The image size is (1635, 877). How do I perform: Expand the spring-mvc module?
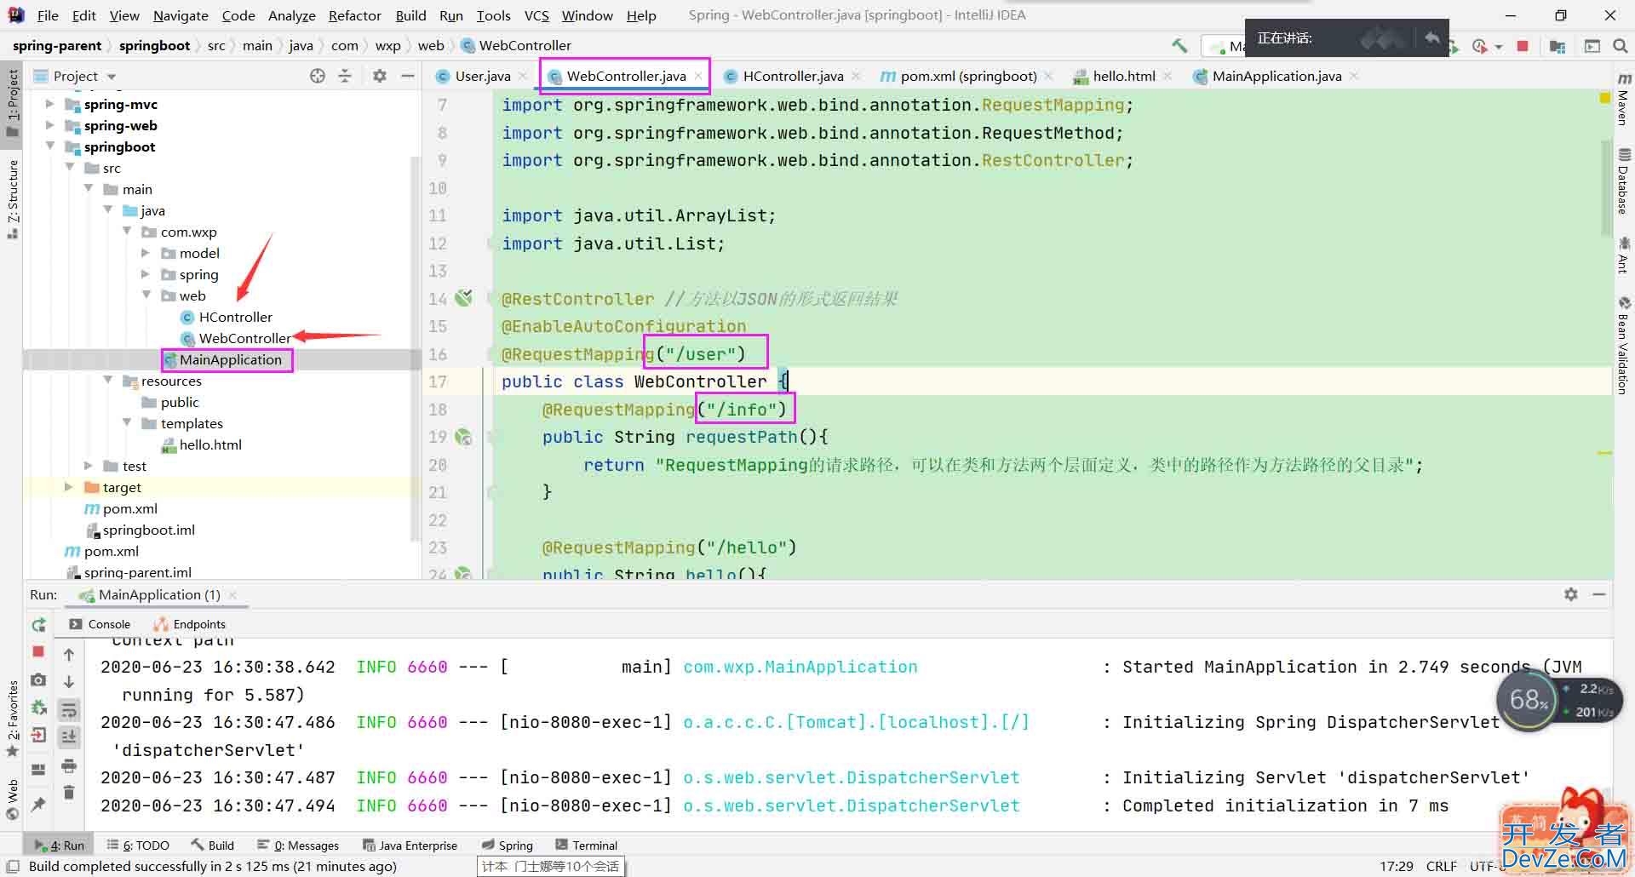[x=49, y=104]
